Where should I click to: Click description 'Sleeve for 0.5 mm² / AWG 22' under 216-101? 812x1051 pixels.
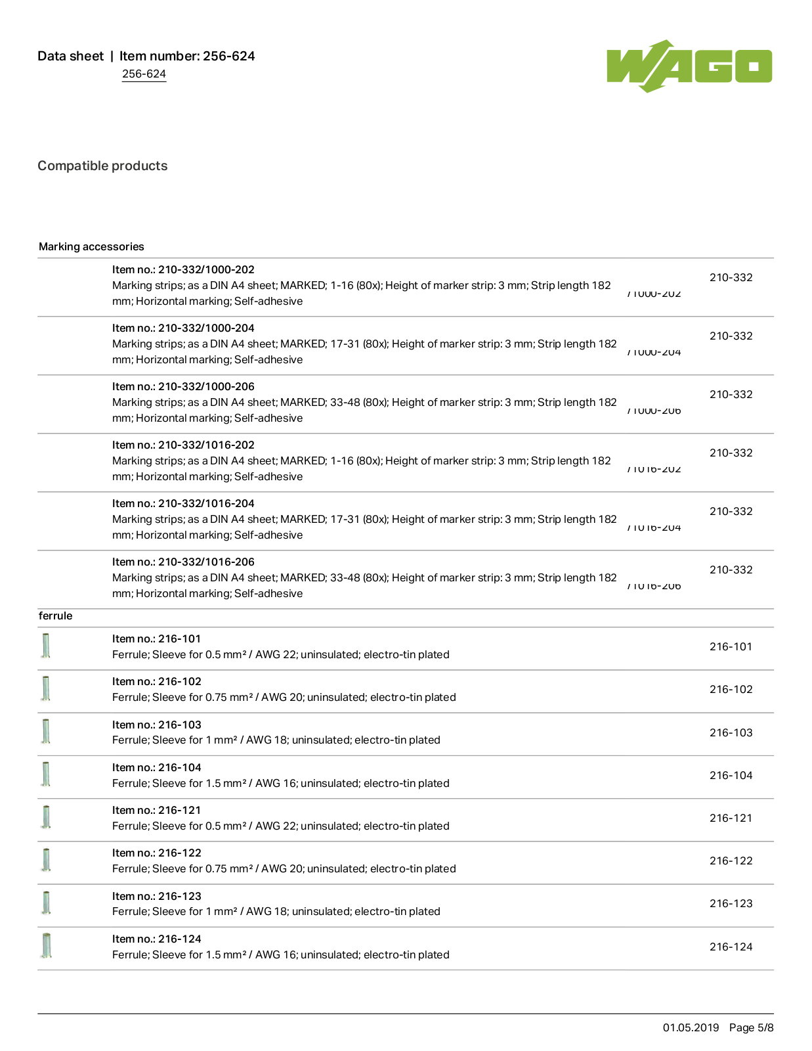[224, 654]
